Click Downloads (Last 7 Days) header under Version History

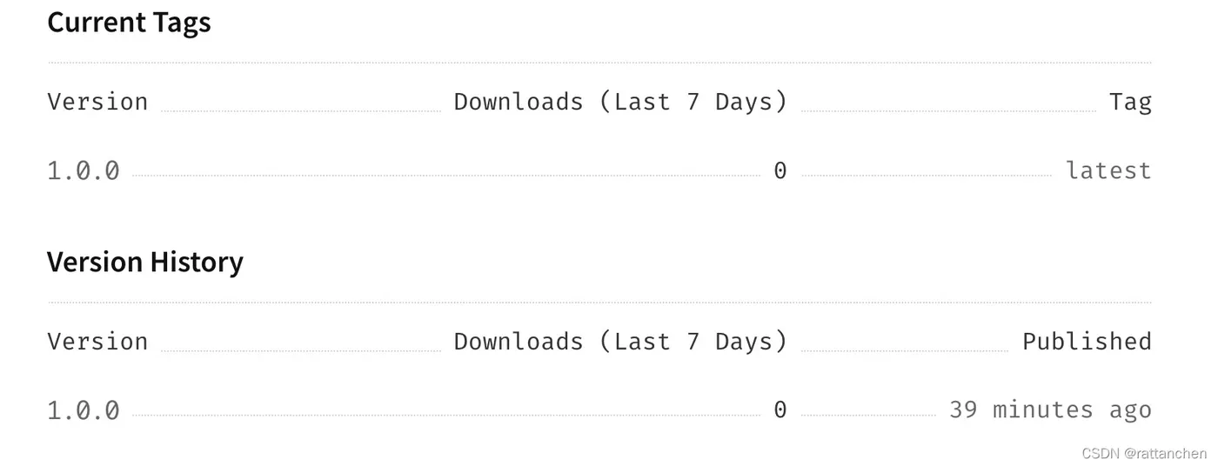(x=620, y=341)
